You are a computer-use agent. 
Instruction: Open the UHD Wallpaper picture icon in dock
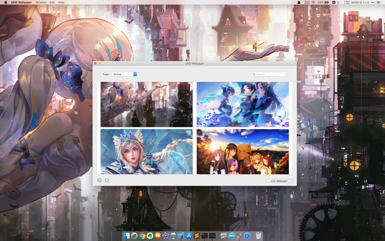[223, 236]
